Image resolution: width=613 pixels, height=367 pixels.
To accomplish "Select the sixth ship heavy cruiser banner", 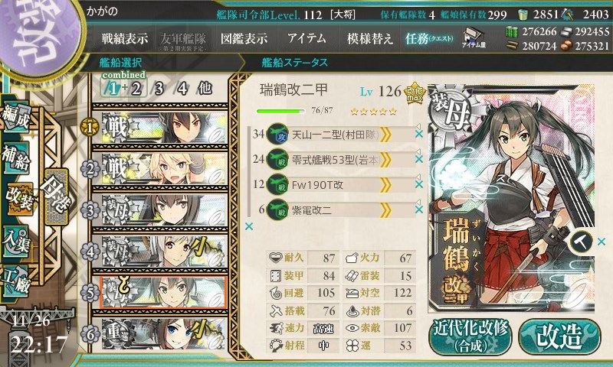I will point(163,334).
